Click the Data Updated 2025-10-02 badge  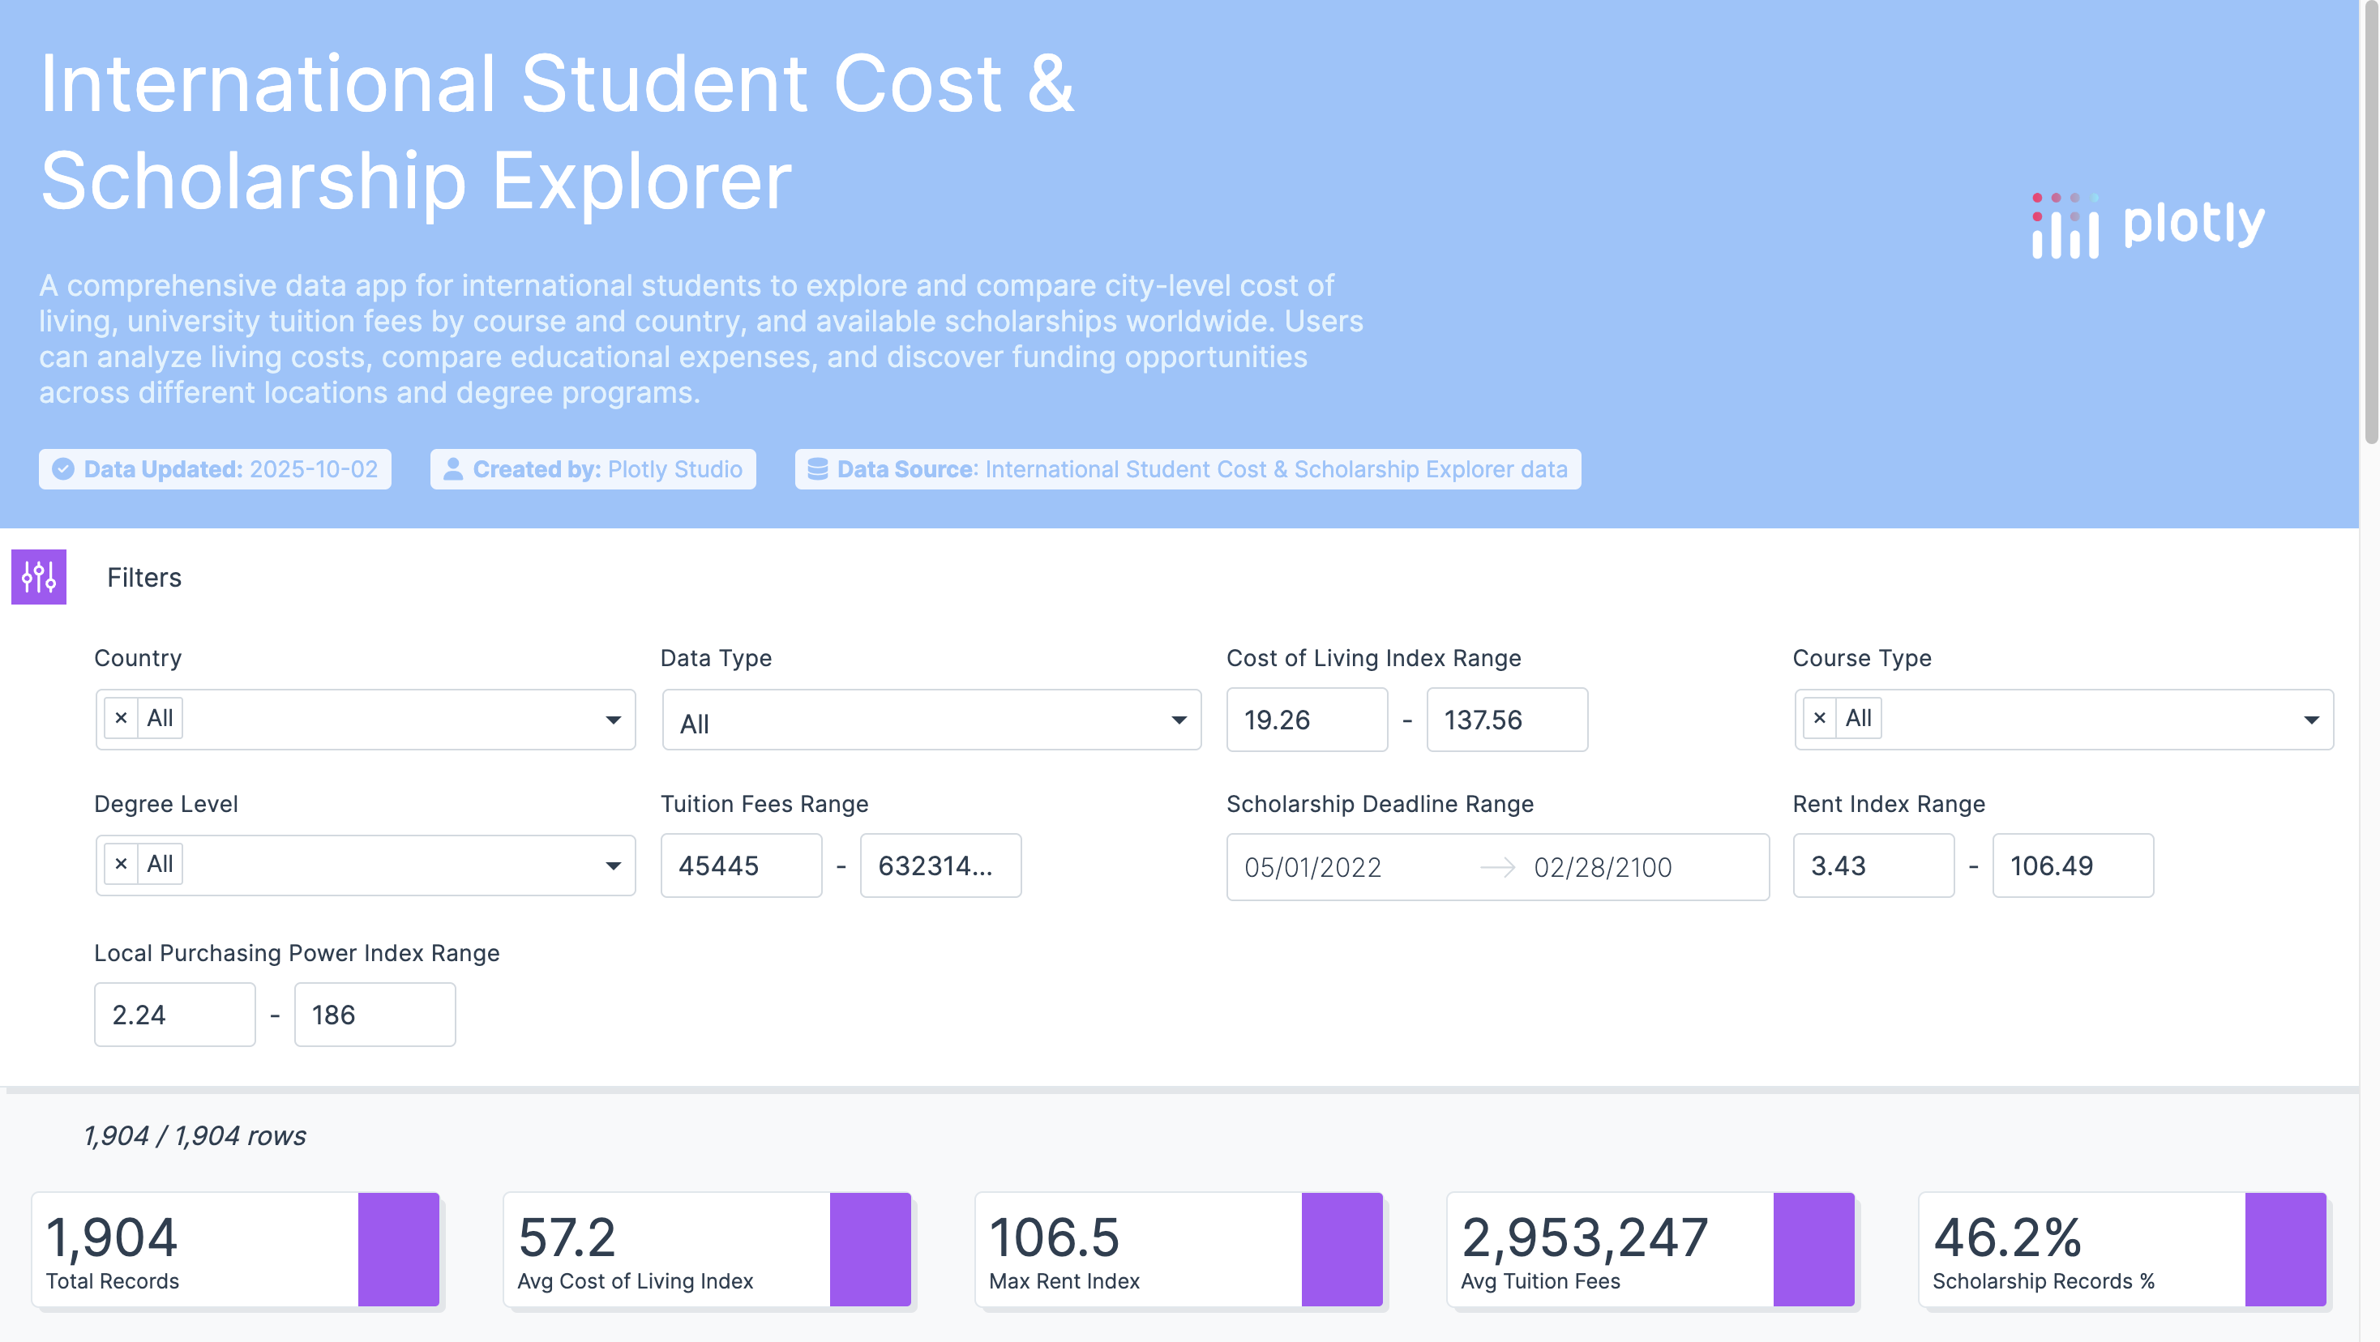[x=214, y=469]
